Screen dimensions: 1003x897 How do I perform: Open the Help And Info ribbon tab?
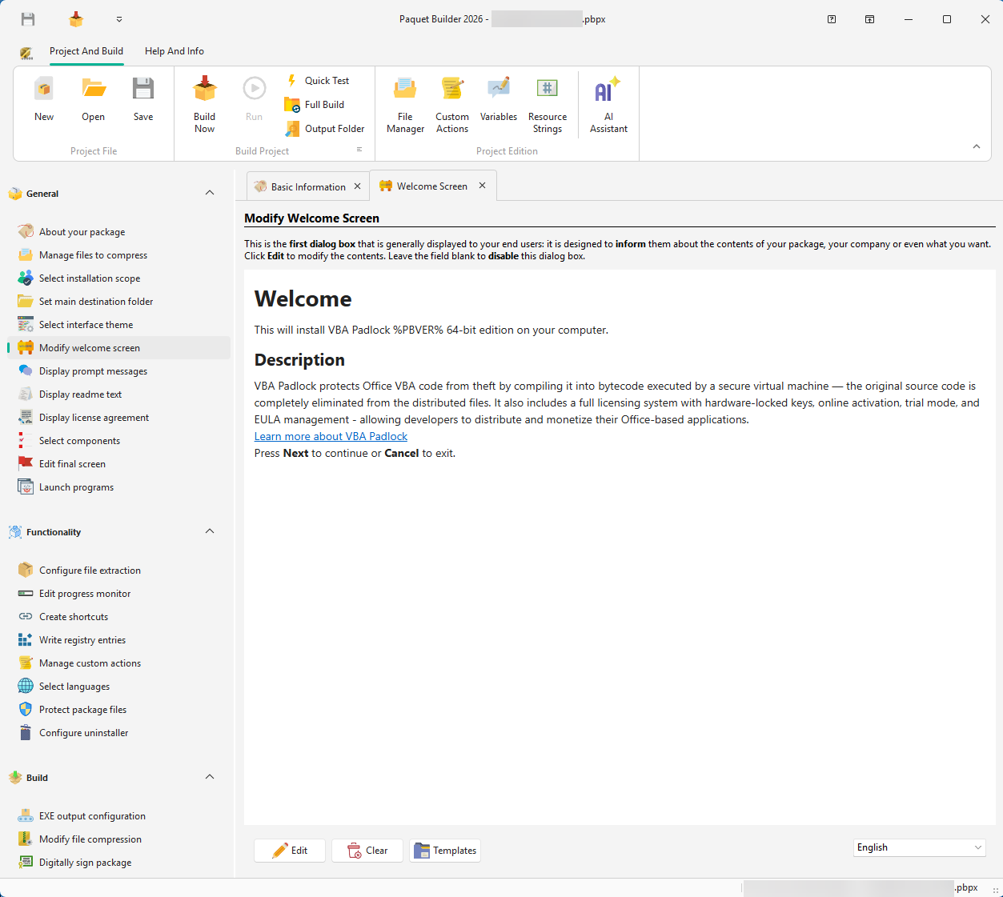(x=174, y=50)
